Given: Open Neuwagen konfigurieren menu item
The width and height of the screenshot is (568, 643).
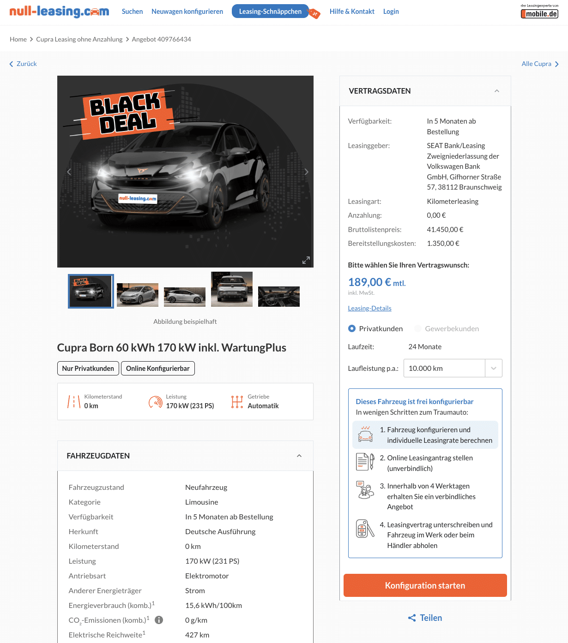Looking at the screenshot, I should (187, 12).
